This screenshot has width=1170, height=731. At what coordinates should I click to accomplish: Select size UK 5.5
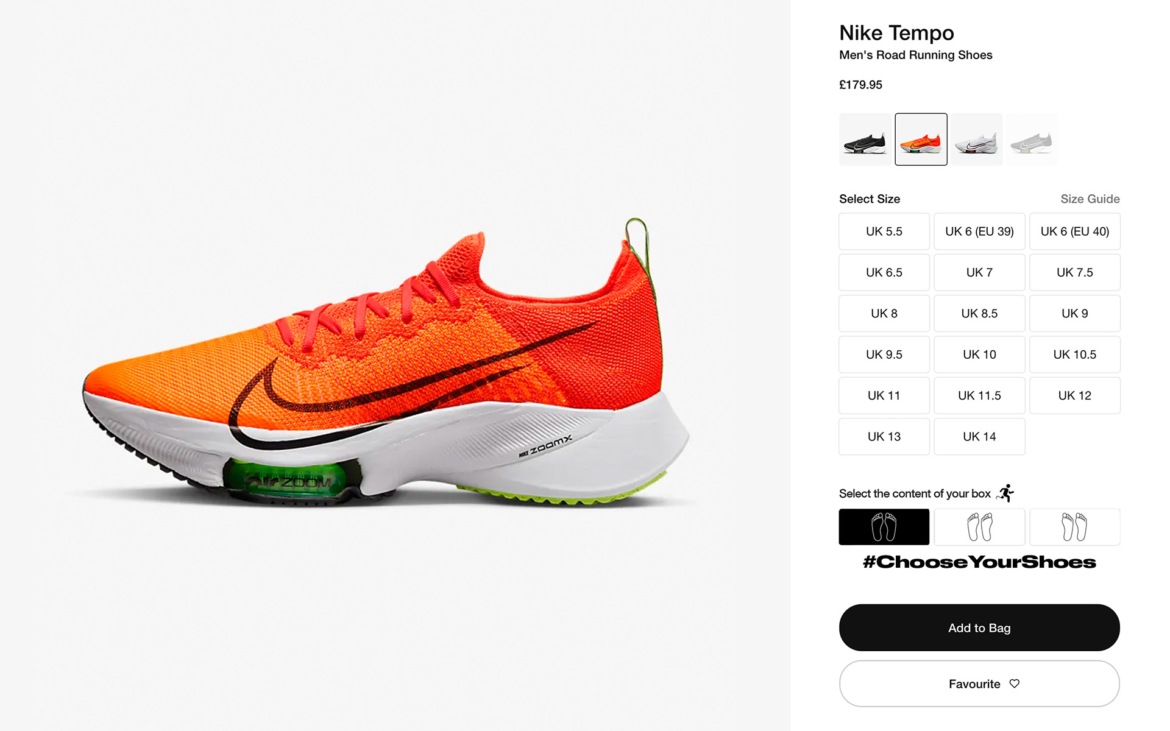click(x=884, y=231)
